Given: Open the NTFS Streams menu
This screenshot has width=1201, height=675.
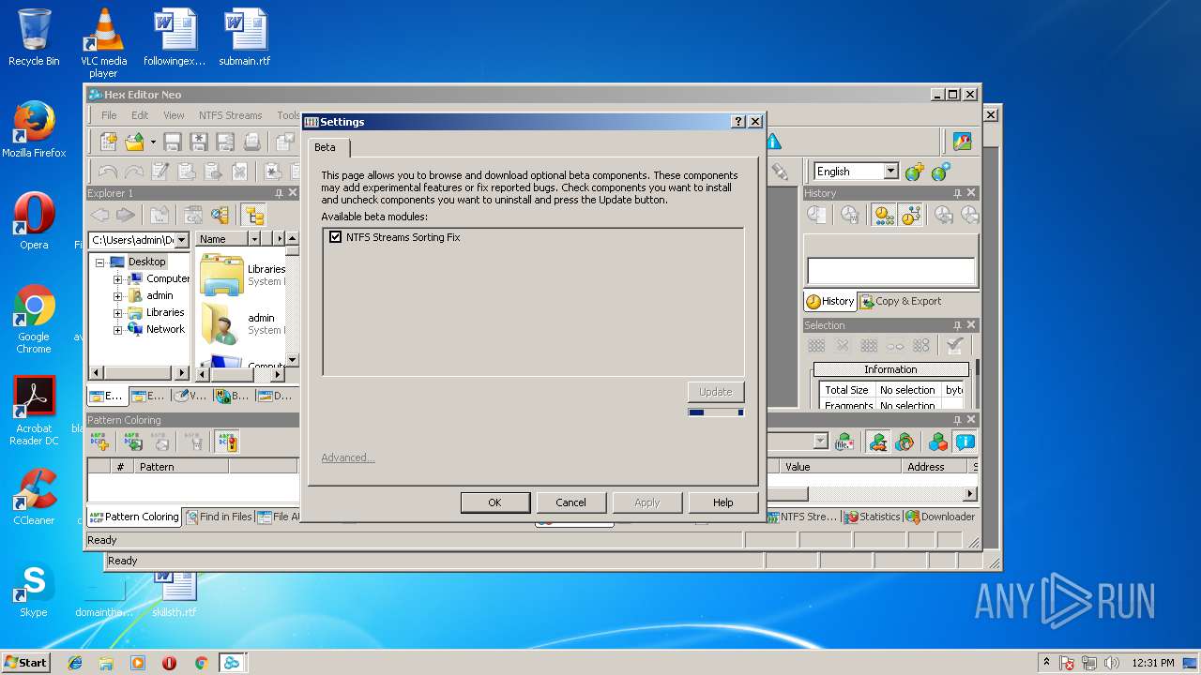Looking at the screenshot, I should click(230, 115).
